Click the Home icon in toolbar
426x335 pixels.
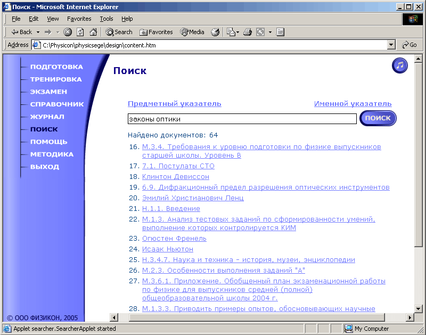(x=93, y=32)
